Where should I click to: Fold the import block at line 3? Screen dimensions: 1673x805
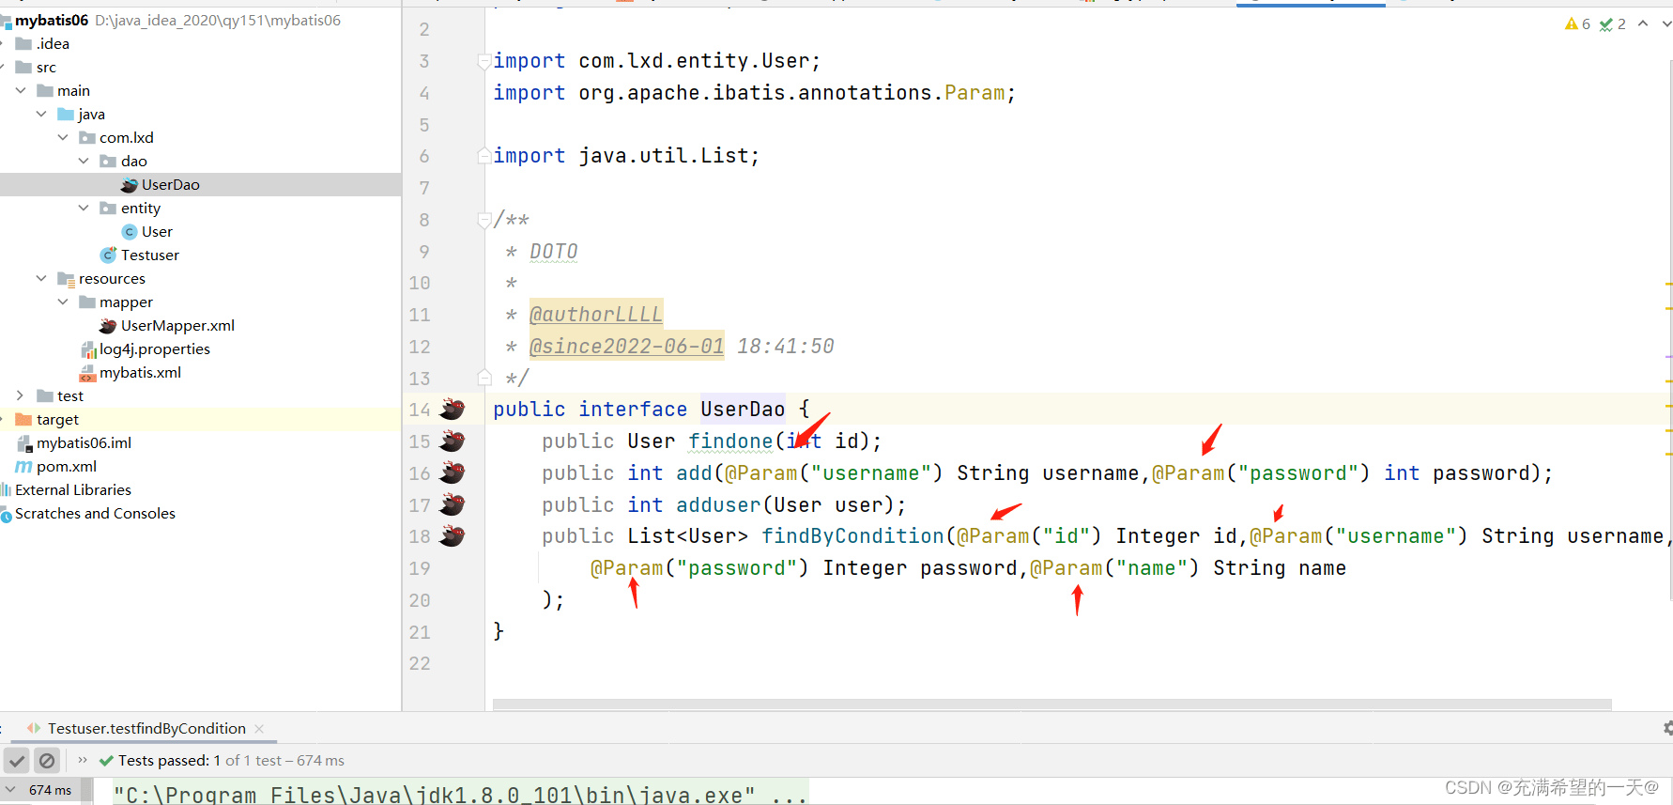tap(484, 61)
